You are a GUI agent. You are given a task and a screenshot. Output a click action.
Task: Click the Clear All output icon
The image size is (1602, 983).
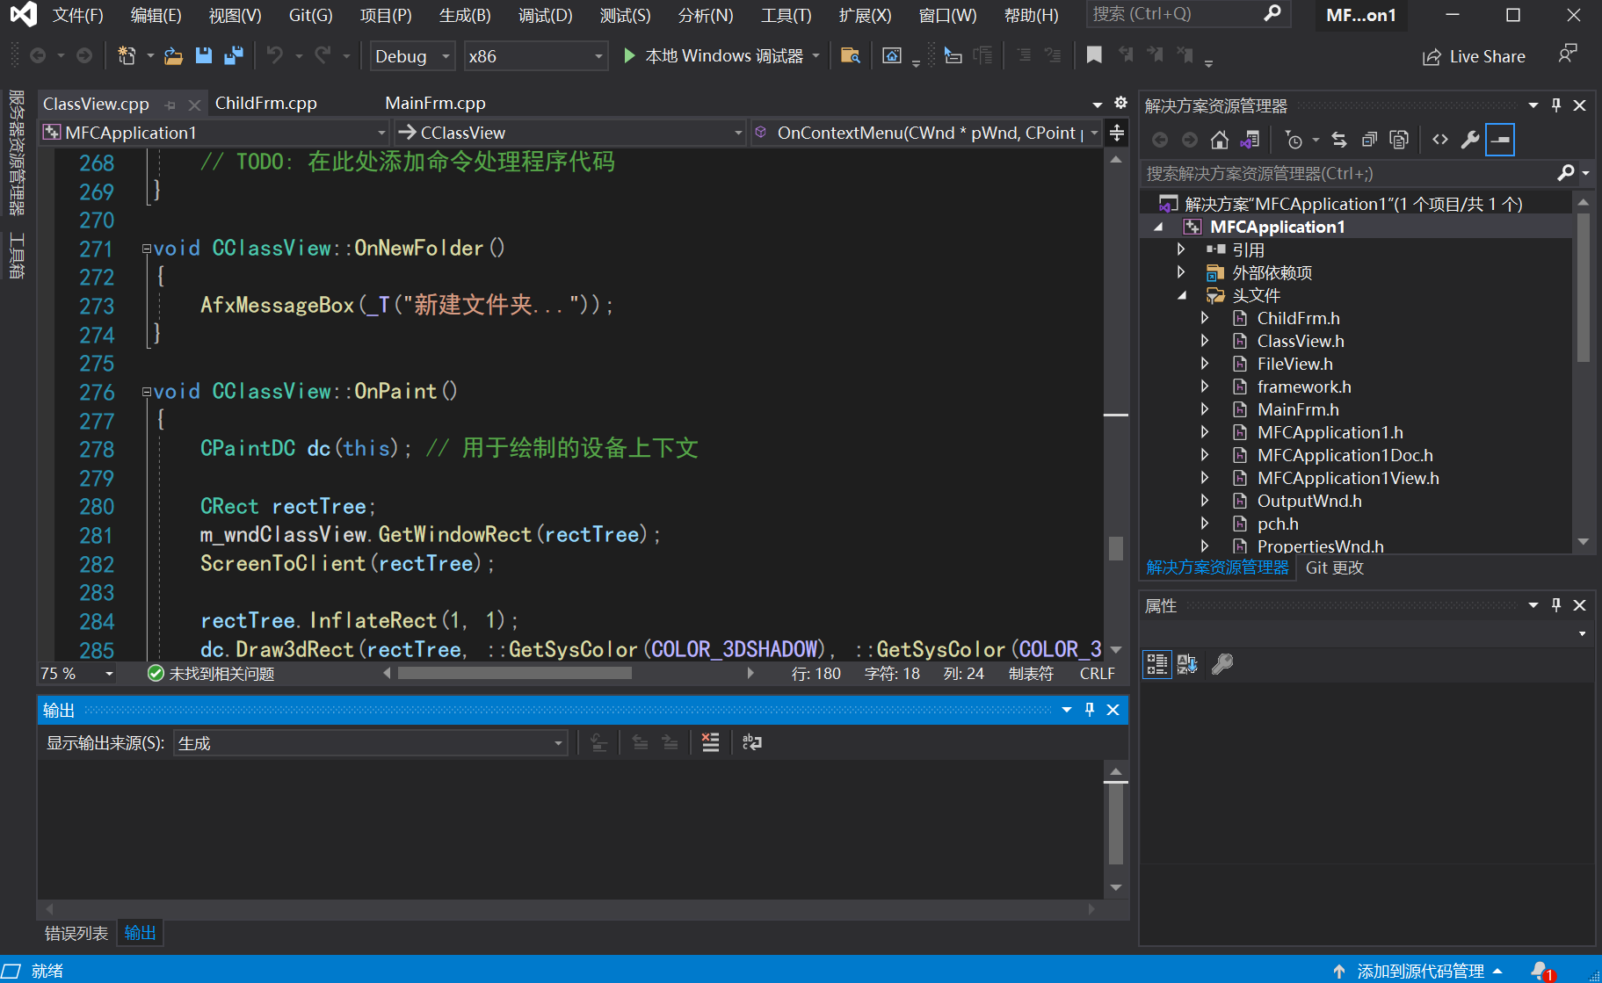[710, 742]
